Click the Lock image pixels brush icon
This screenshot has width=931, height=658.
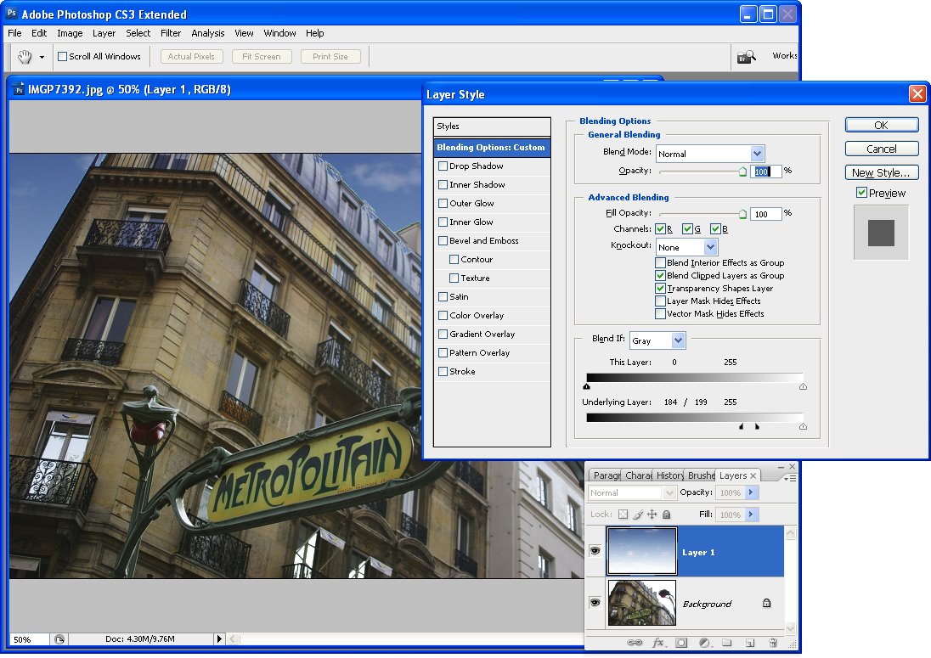click(638, 515)
